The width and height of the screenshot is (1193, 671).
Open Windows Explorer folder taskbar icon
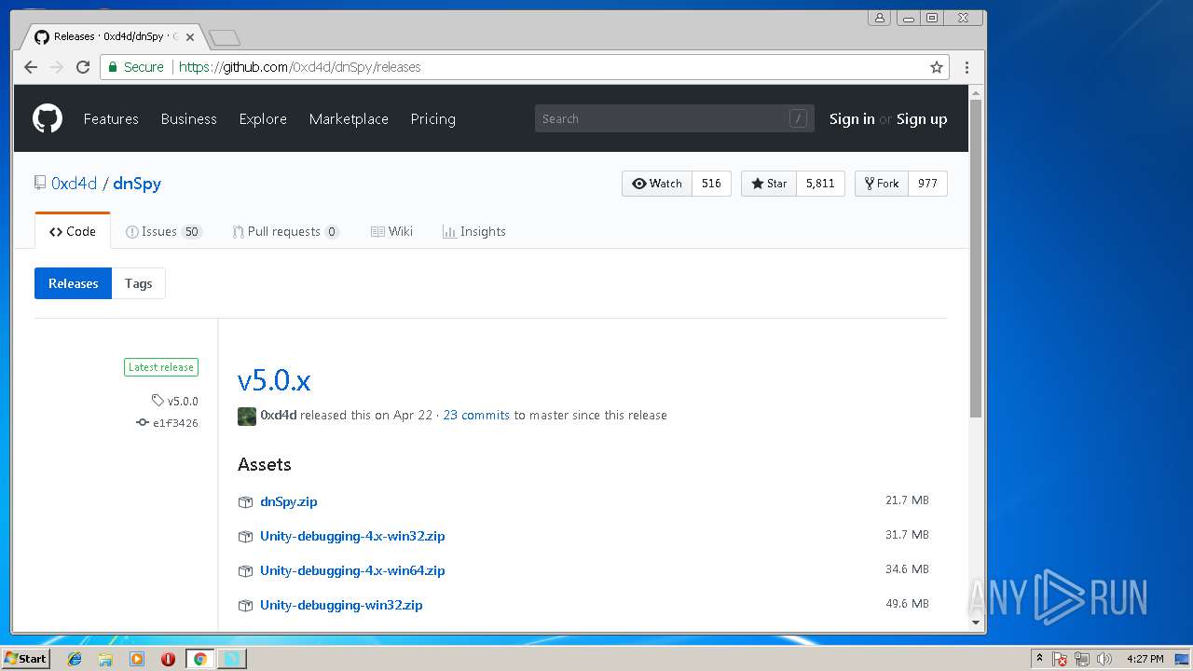[105, 659]
